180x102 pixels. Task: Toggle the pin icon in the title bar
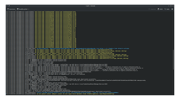pyautogui.click(x=9, y=6)
